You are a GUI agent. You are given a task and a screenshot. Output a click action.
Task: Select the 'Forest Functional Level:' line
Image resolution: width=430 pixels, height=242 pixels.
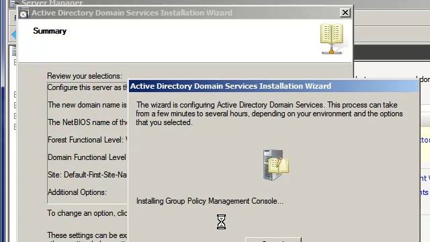click(87, 140)
